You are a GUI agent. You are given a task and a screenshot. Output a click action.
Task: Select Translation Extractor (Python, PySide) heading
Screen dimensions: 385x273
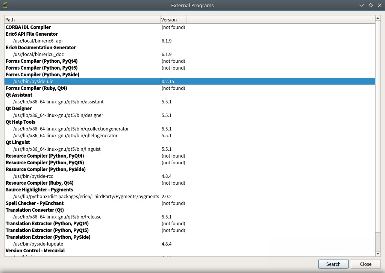(x=190, y=237)
